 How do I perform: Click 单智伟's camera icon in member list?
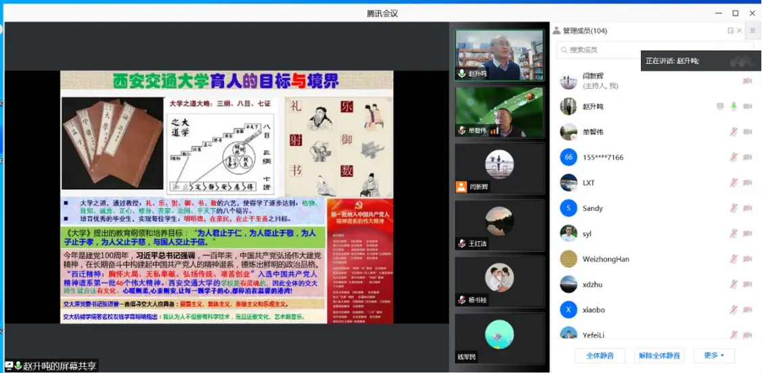(x=747, y=132)
